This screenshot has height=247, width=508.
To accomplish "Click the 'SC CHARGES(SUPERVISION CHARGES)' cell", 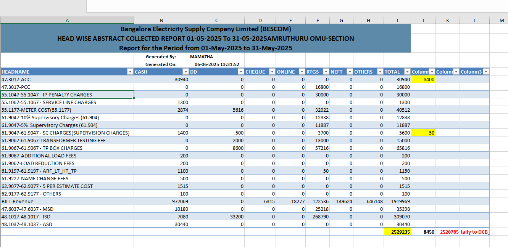I will pyautogui.click(x=67, y=133).
